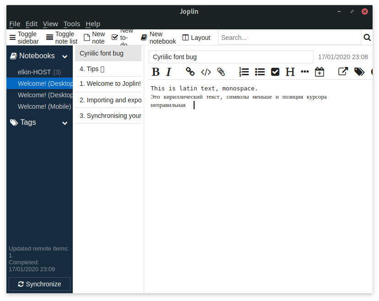Apply a heading to the text
Image resolution: width=379 pixels, height=301 pixels.
click(x=290, y=72)
